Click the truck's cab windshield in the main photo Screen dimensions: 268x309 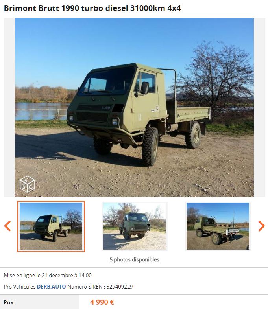click(x=107, y=82)
